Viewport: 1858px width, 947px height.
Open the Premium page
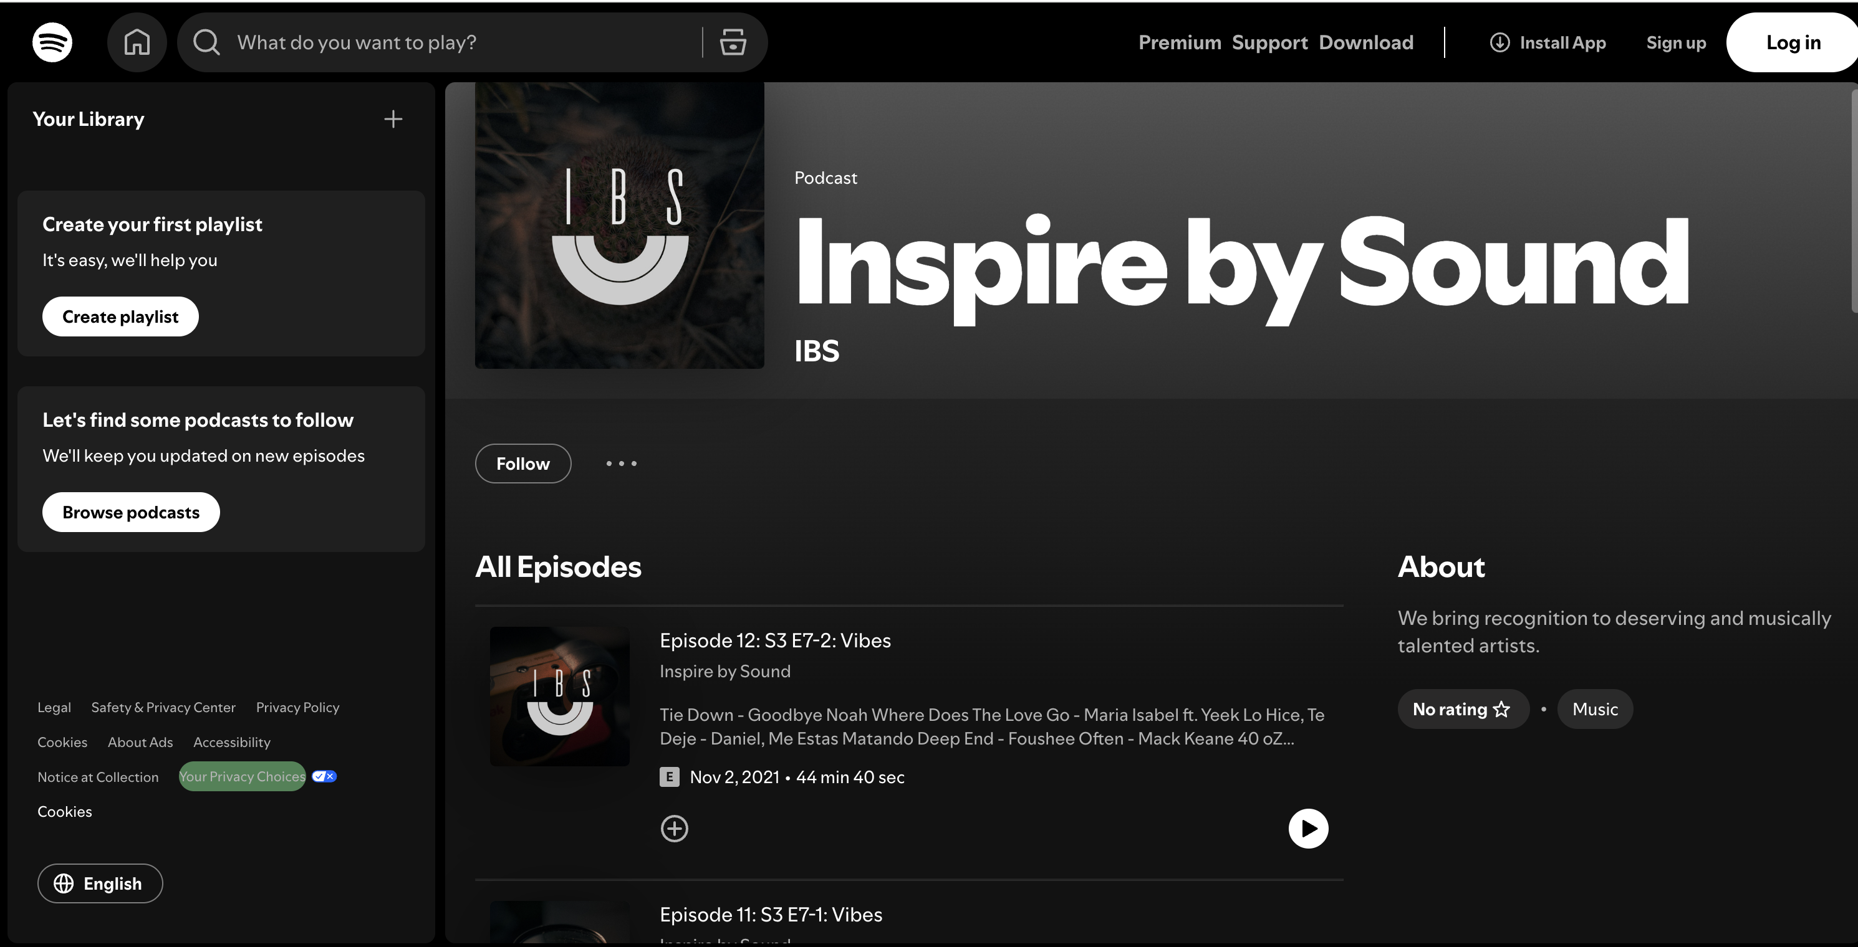tap(1180, 42)
